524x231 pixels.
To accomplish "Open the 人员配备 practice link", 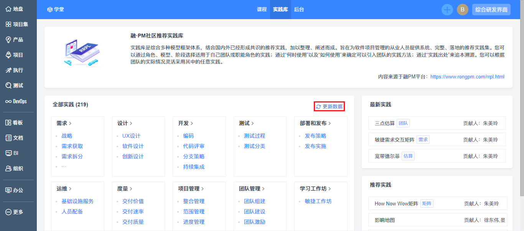I will tap(72, 211).
